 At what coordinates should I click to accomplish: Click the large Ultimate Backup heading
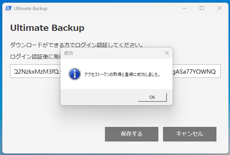47,28
